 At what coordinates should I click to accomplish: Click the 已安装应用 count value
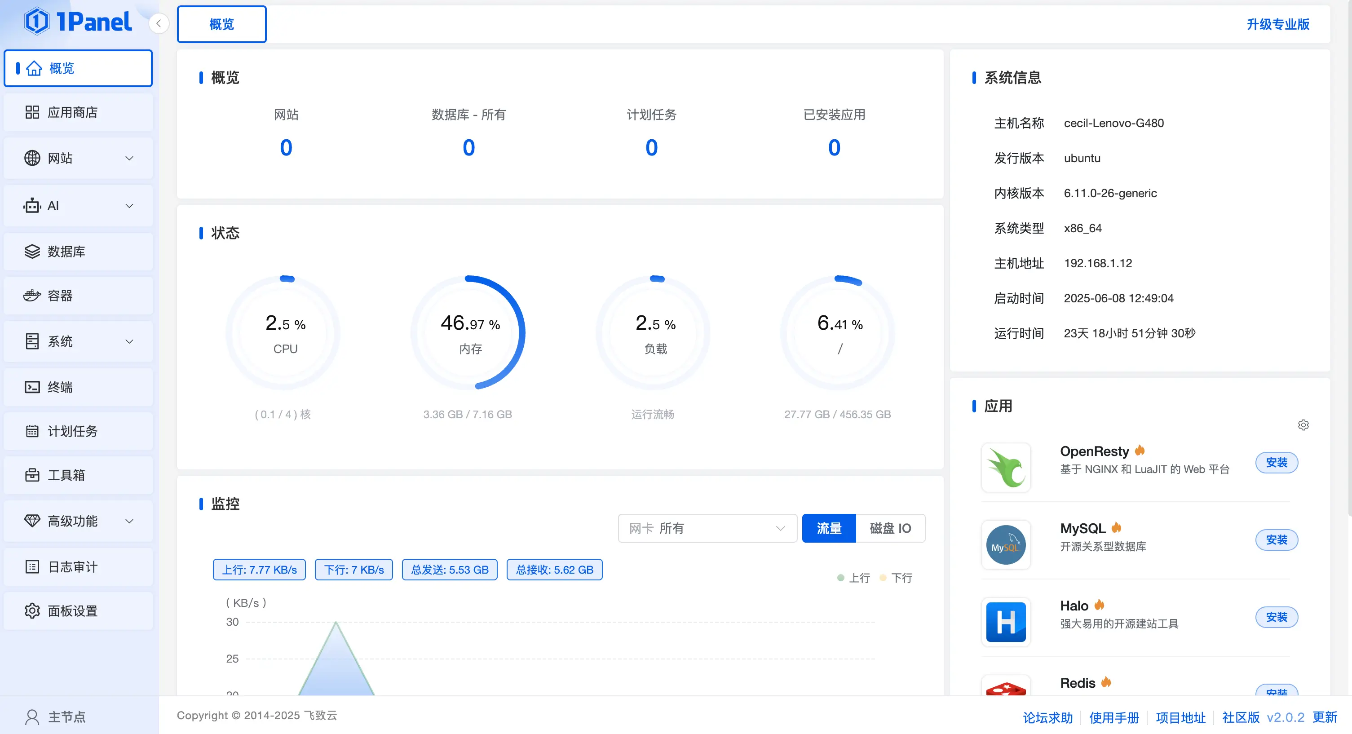coord(834,147)
